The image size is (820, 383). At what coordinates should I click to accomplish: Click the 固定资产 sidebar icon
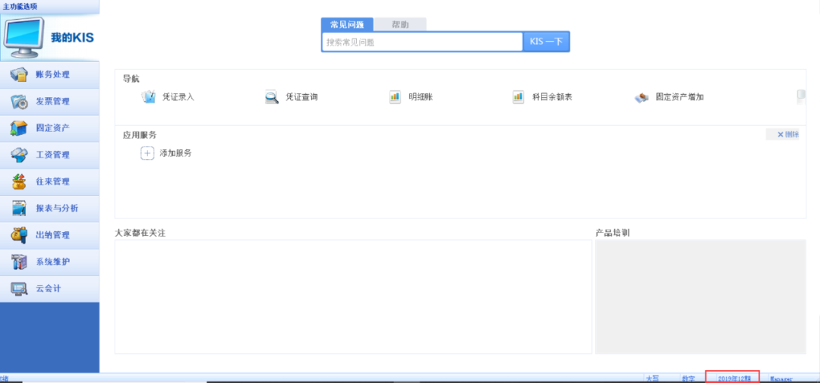tap(19, 128)
